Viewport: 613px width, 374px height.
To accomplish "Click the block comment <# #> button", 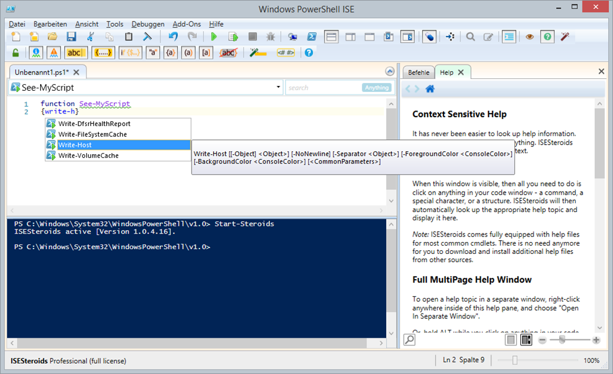I will 286,53.
